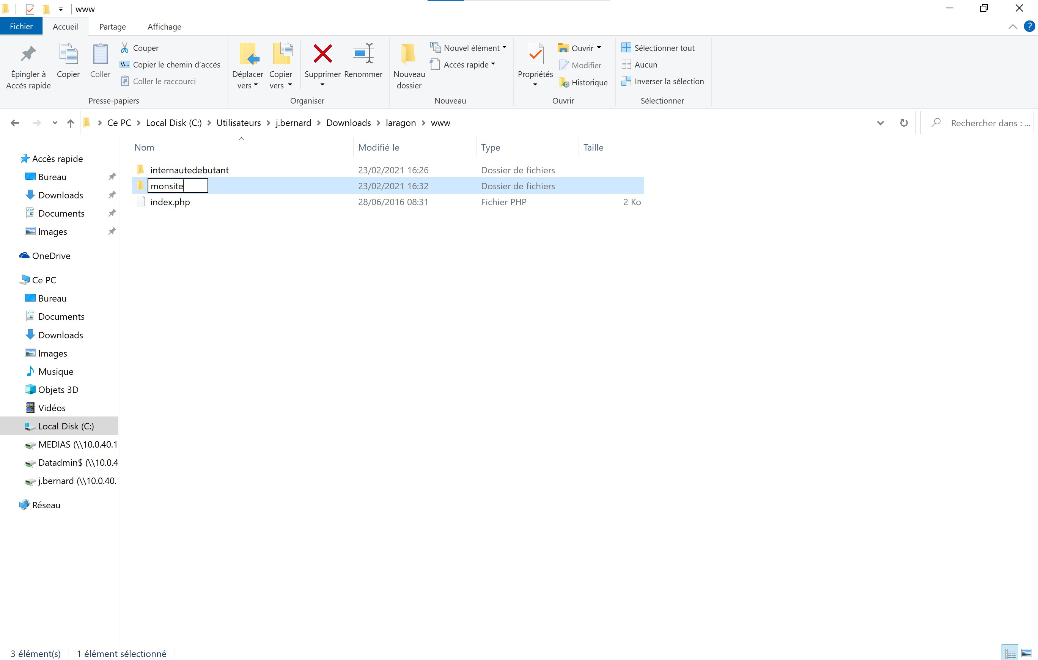
Task: Click Utilisateurs breadcrumb
Action: coord(238,123)
